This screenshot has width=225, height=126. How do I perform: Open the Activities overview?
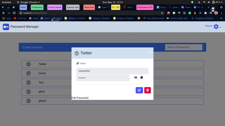coord(6,2)
